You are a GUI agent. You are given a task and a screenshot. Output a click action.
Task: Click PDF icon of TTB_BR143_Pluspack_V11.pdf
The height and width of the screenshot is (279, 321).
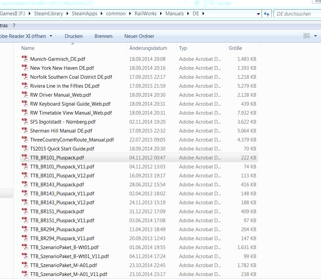[x=25, y=193]
